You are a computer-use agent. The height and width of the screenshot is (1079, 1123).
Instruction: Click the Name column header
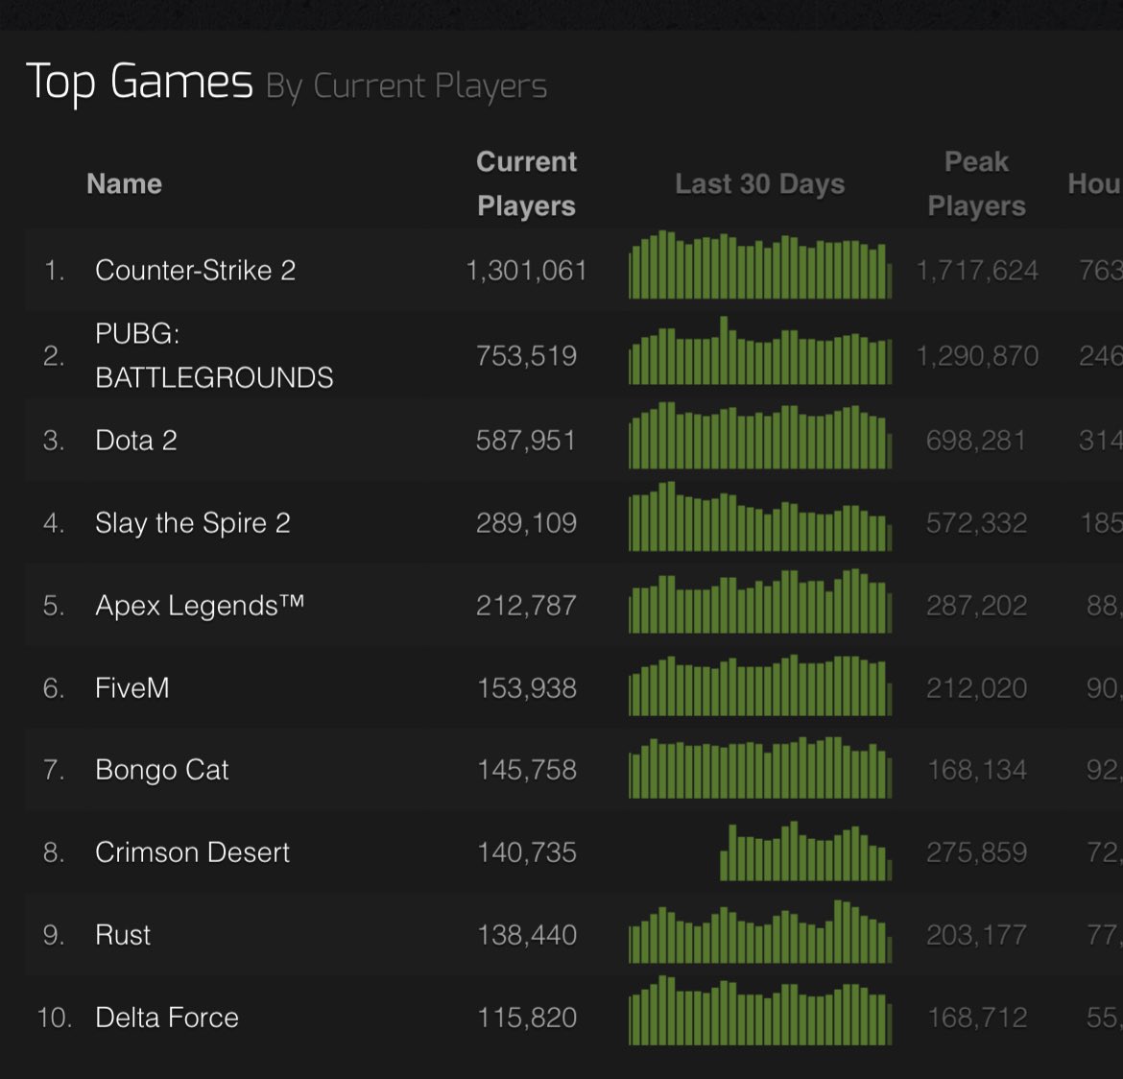click(x=124, y=184)
